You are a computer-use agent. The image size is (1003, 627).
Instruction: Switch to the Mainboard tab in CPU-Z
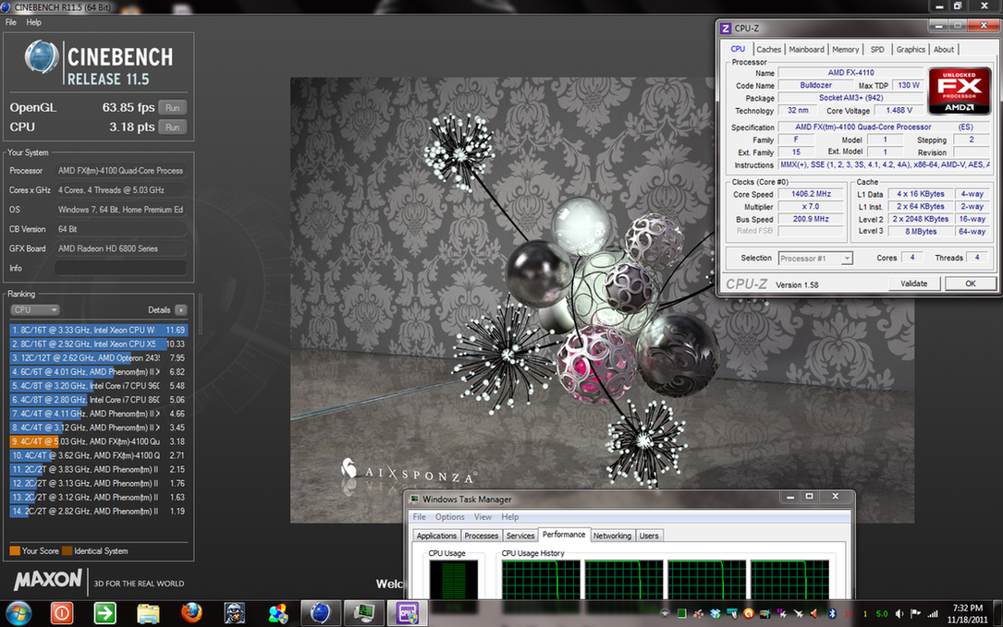tap(806, 50)
